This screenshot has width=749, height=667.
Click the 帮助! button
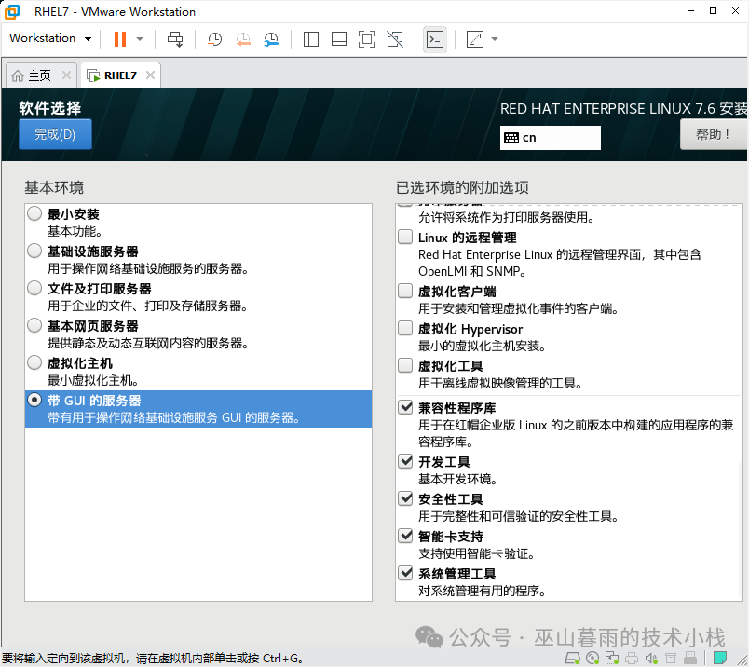[714, 134]
